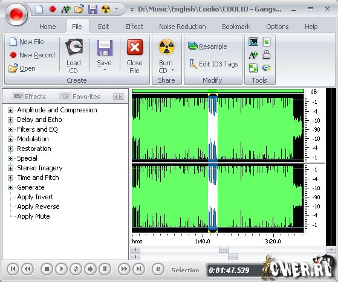Select Apply Mute effect
Screen dimensions: 338x282
click(x=34, y=216)
